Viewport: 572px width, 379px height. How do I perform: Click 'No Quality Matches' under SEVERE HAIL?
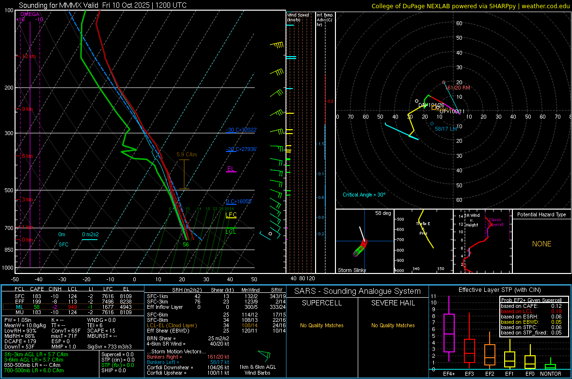pyautogui.click(x=393, y=325)
